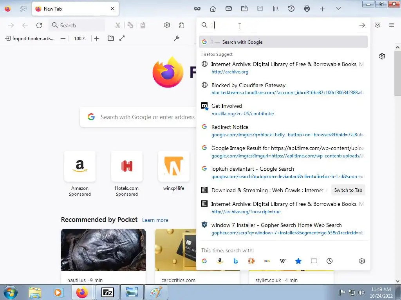Click the Print icon

point(307,9)
